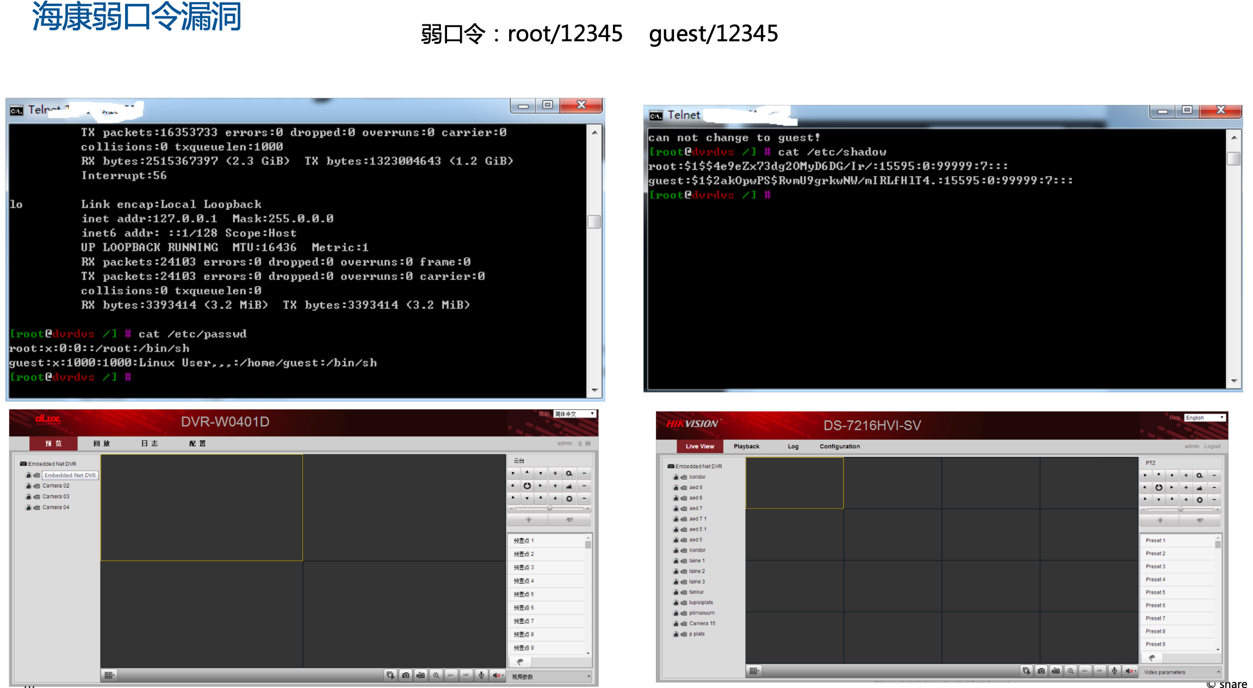Viewport: 1253px width, 688px height.
Task: Click the PTZ wiper button in Hikvision
Action: (x=1200, y=521)
